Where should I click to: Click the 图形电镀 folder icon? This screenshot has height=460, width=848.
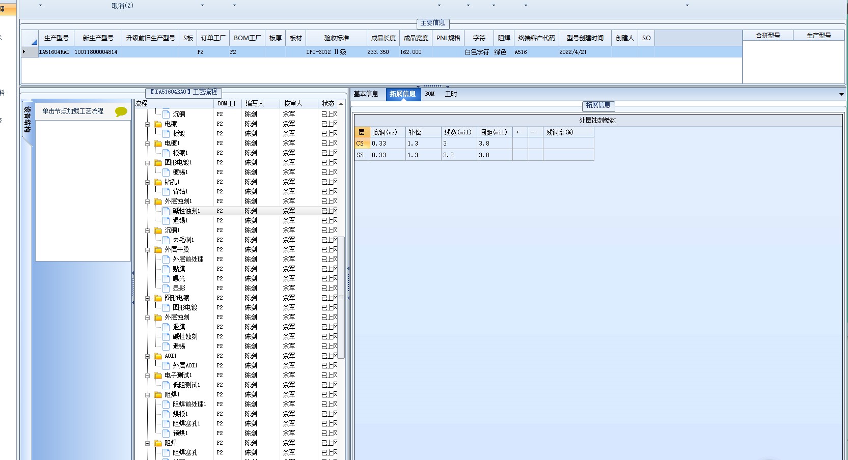[x=158, y=298]
